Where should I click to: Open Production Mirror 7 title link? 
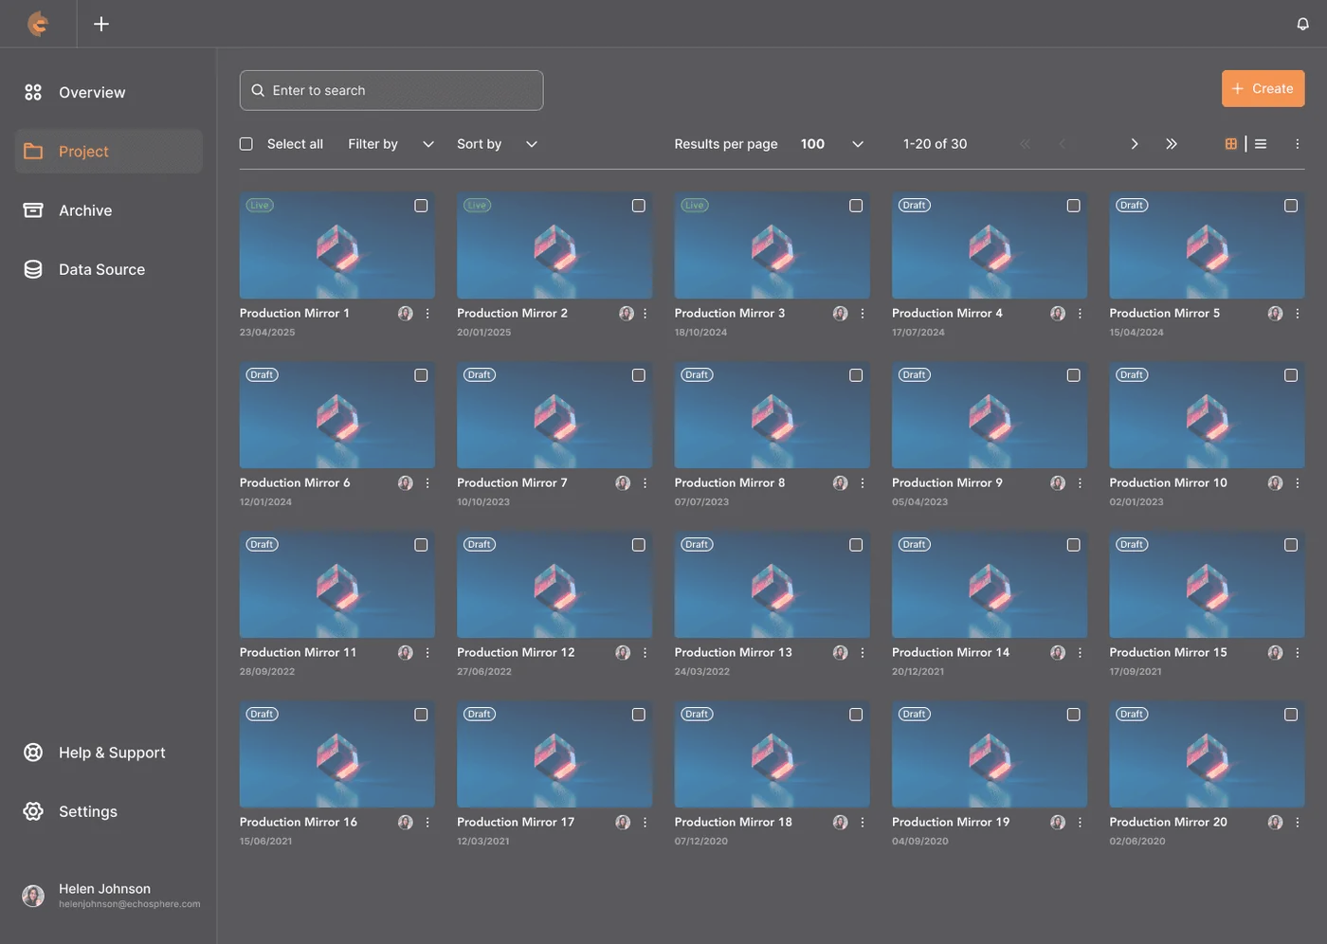coord(512,483)
